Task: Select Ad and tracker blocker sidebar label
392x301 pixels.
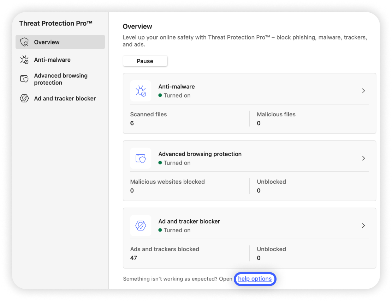Action: tap(65, 99)
